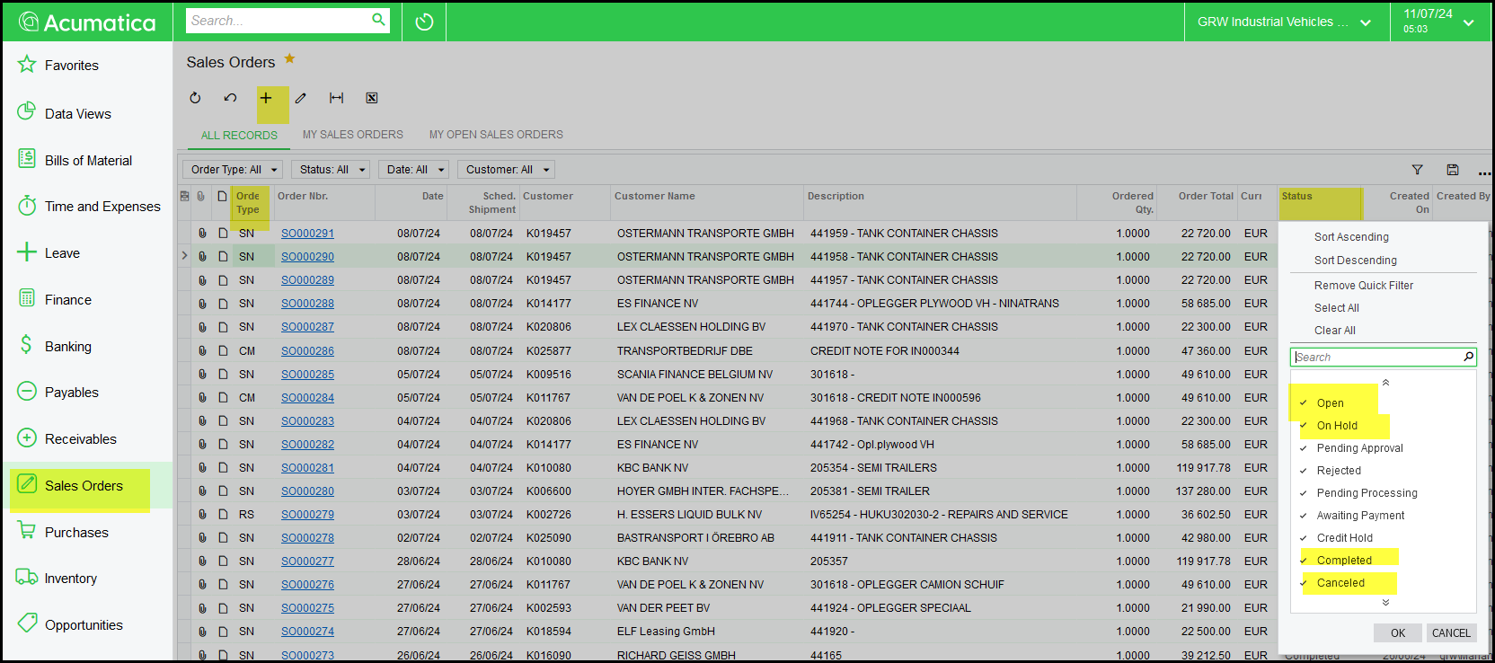The height and width of the screenshot is (663, 1495).
Task: Click the fit-to-columns icon in toolbar
Action: [x=336, y=98]
